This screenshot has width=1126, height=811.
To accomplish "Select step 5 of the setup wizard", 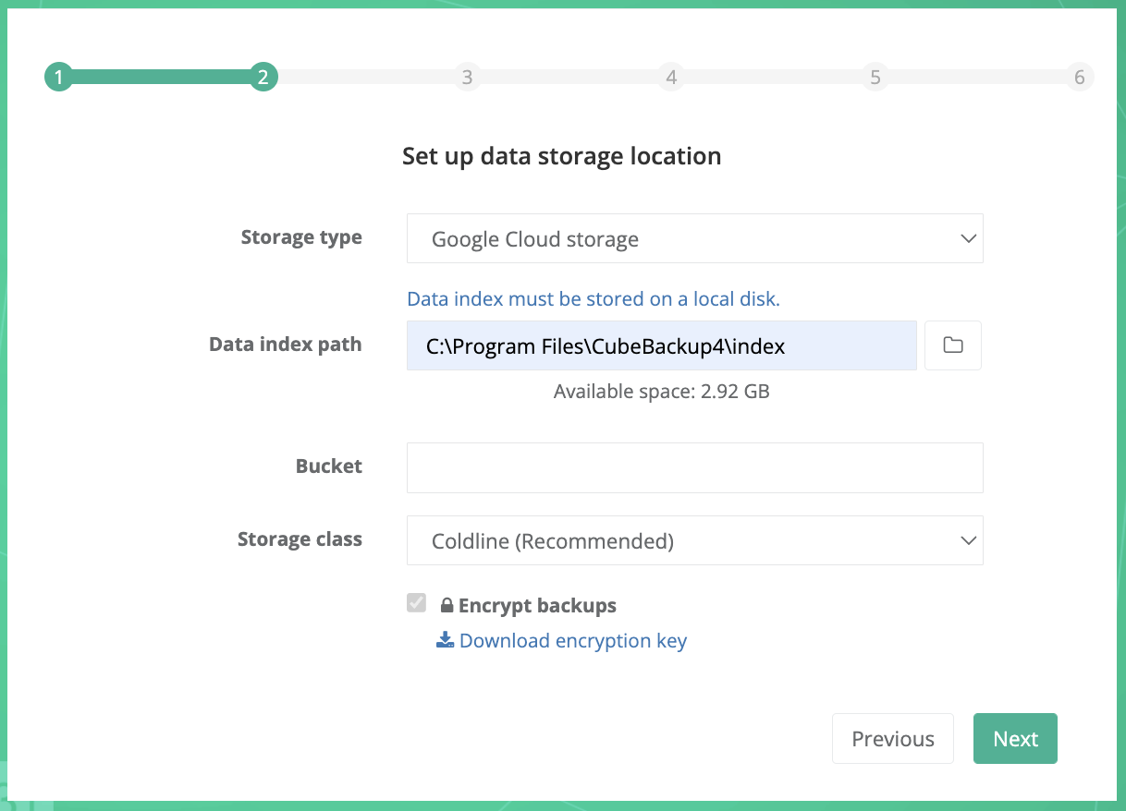I will (875, 78).
